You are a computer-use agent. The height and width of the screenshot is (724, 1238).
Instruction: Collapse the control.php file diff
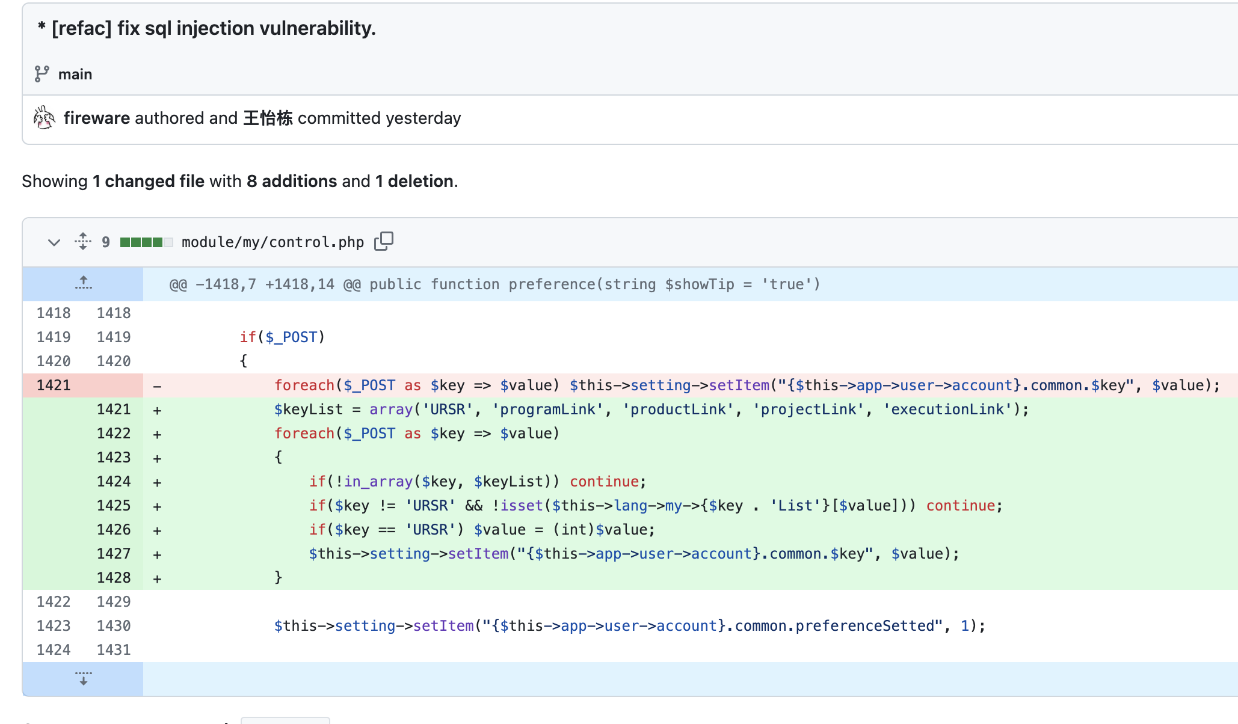tap(54, 242)
